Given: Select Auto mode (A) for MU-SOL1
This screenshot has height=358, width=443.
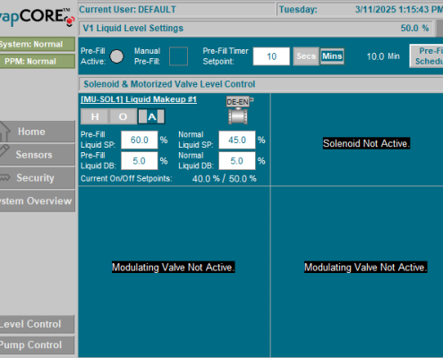Looking at the screenshot, I should pos(151,116).
